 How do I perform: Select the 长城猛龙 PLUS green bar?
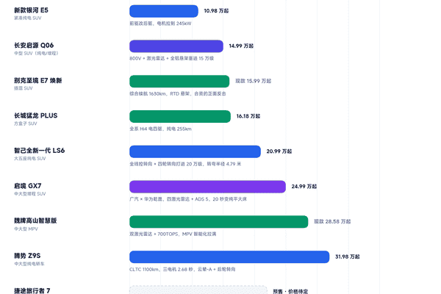point(180,116)
